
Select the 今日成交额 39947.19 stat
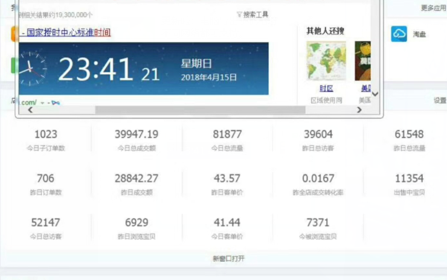coord(137,139)
